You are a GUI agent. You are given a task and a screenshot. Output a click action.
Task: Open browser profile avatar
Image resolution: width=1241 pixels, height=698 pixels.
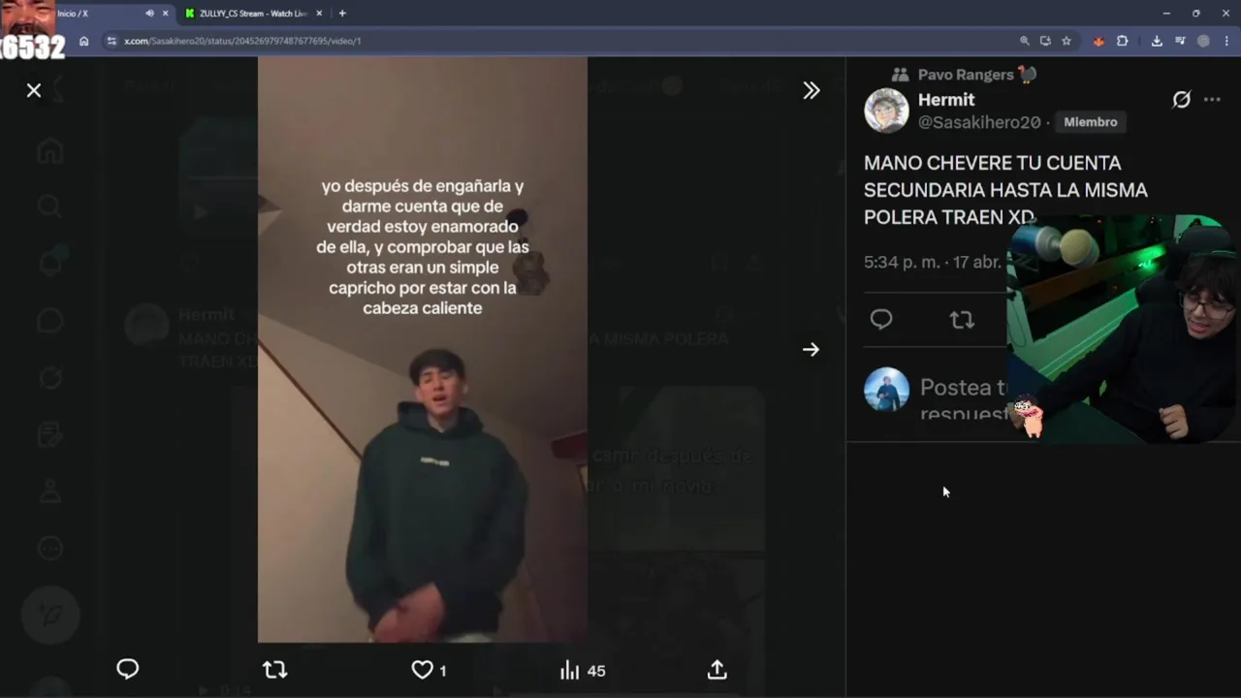pyautogui.click(x=1203, y=41)
